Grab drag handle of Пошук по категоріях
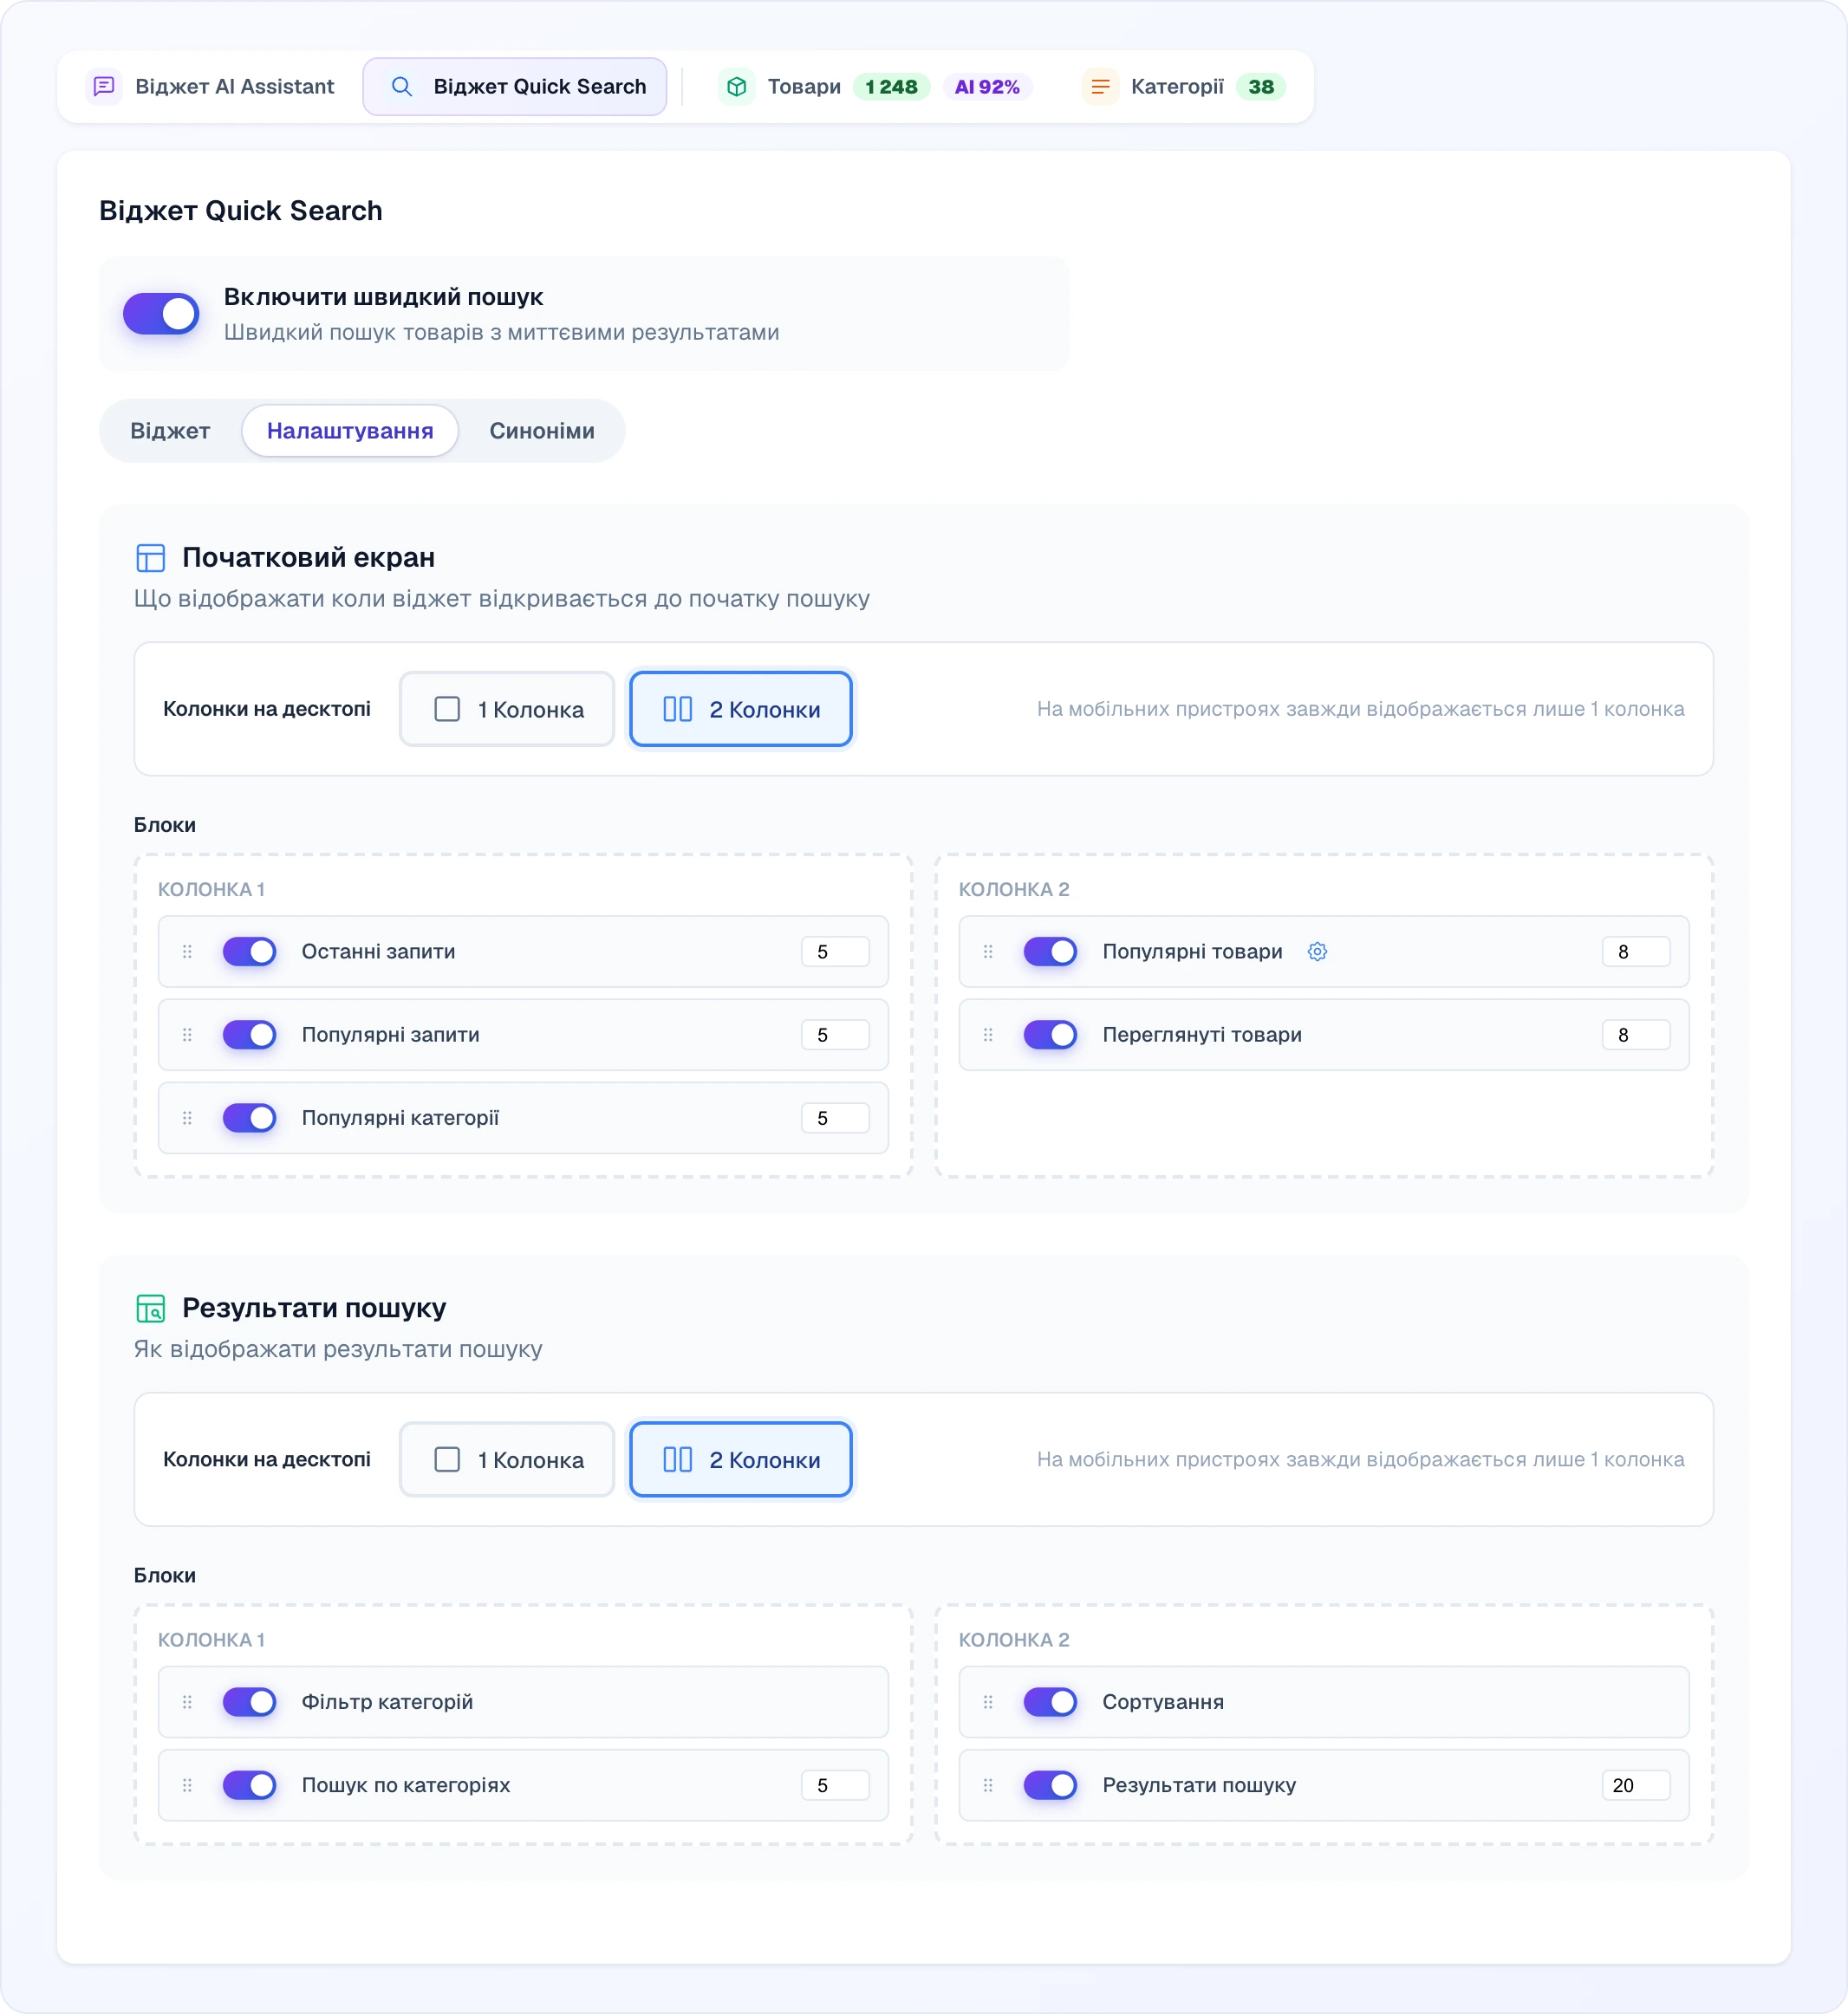This screenshot has width=1848, height=2014. 187,1784
